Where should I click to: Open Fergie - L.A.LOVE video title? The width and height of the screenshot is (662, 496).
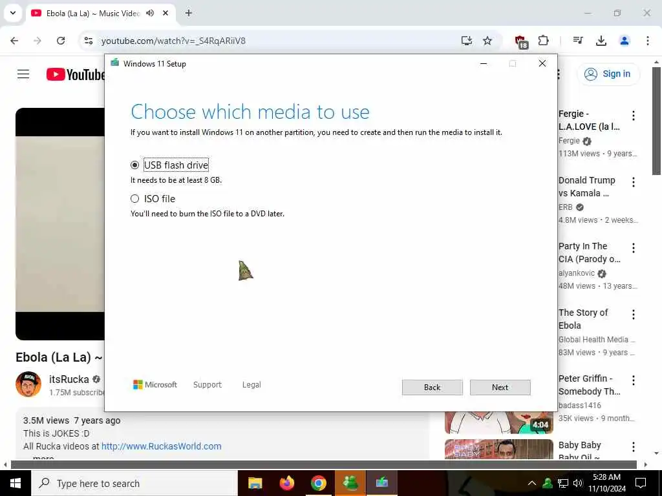(589, 120)
